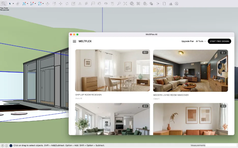Open the Modern Living Room Makeover thumbnail
This screenshot has height=148, width=238.
pyautogui.click(x=190, y=71)
